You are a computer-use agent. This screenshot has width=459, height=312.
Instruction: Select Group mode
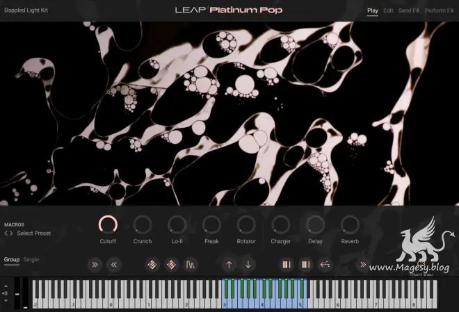tap(12, 259)
